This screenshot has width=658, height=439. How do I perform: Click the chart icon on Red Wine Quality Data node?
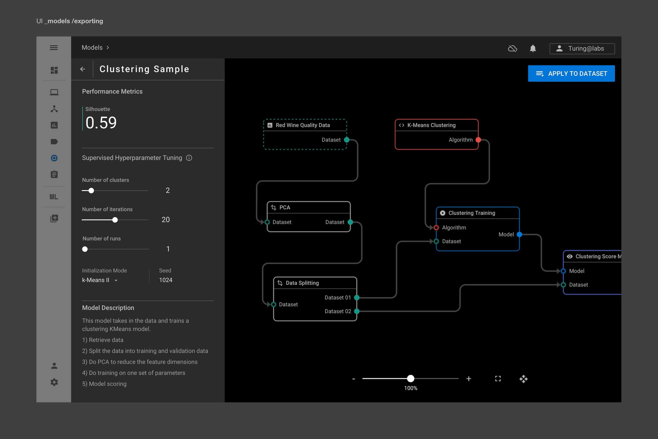(270, 125)
